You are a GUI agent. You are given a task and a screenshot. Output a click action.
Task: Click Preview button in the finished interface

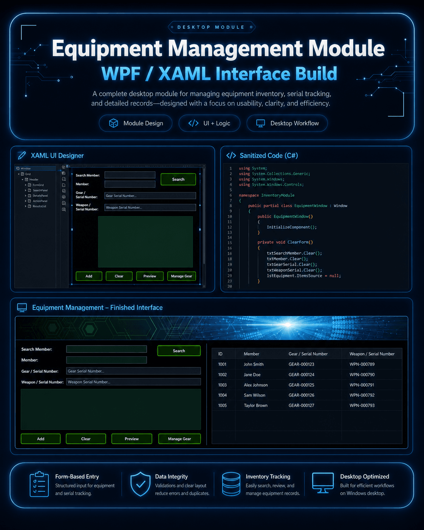[132, 439]
